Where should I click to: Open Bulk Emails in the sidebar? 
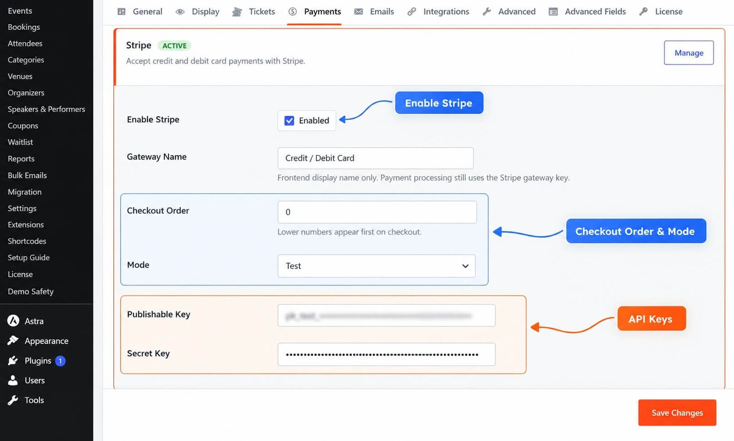pyautogui.click(x=28, y=175)
